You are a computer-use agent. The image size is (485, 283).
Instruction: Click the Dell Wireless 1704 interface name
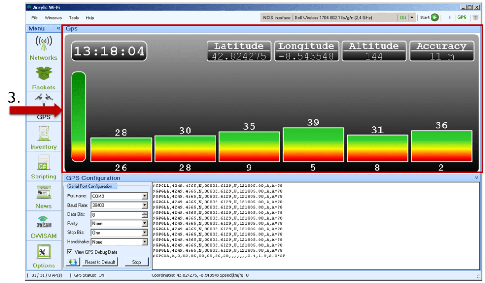click(333, 18)
